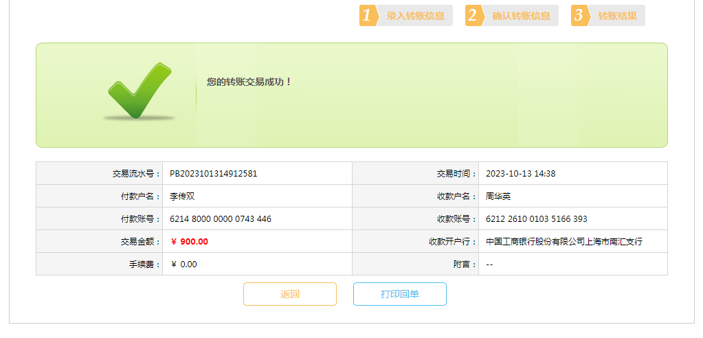Click the red ¥ 900.00 transaction amount

click(189, 242)
